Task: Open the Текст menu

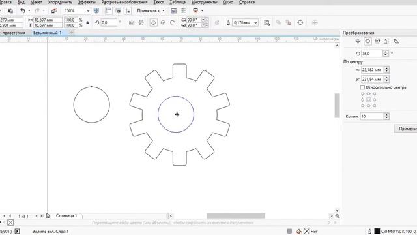Action: tap(158, 2)
